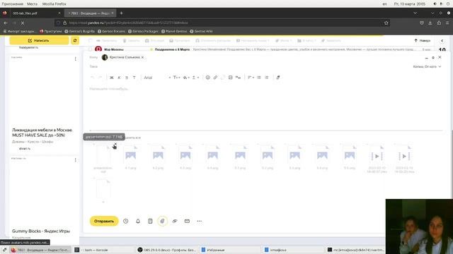This screenshot has height=254, width=453.
Task: Select the first attachment presentation file
Action: (x=103, y=159)
